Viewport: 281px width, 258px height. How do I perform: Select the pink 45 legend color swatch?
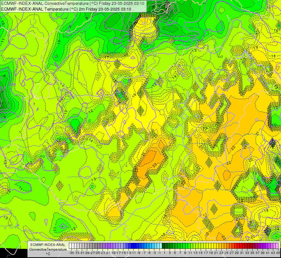277,246
